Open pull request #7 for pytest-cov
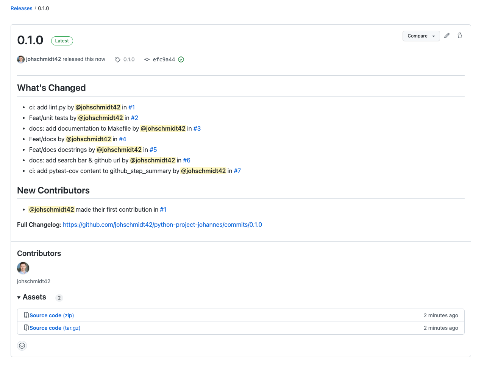 tap(237, 171)
